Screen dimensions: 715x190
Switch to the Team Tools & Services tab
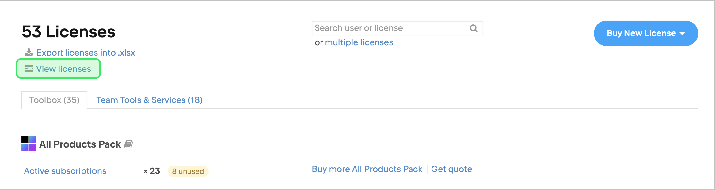149,100
